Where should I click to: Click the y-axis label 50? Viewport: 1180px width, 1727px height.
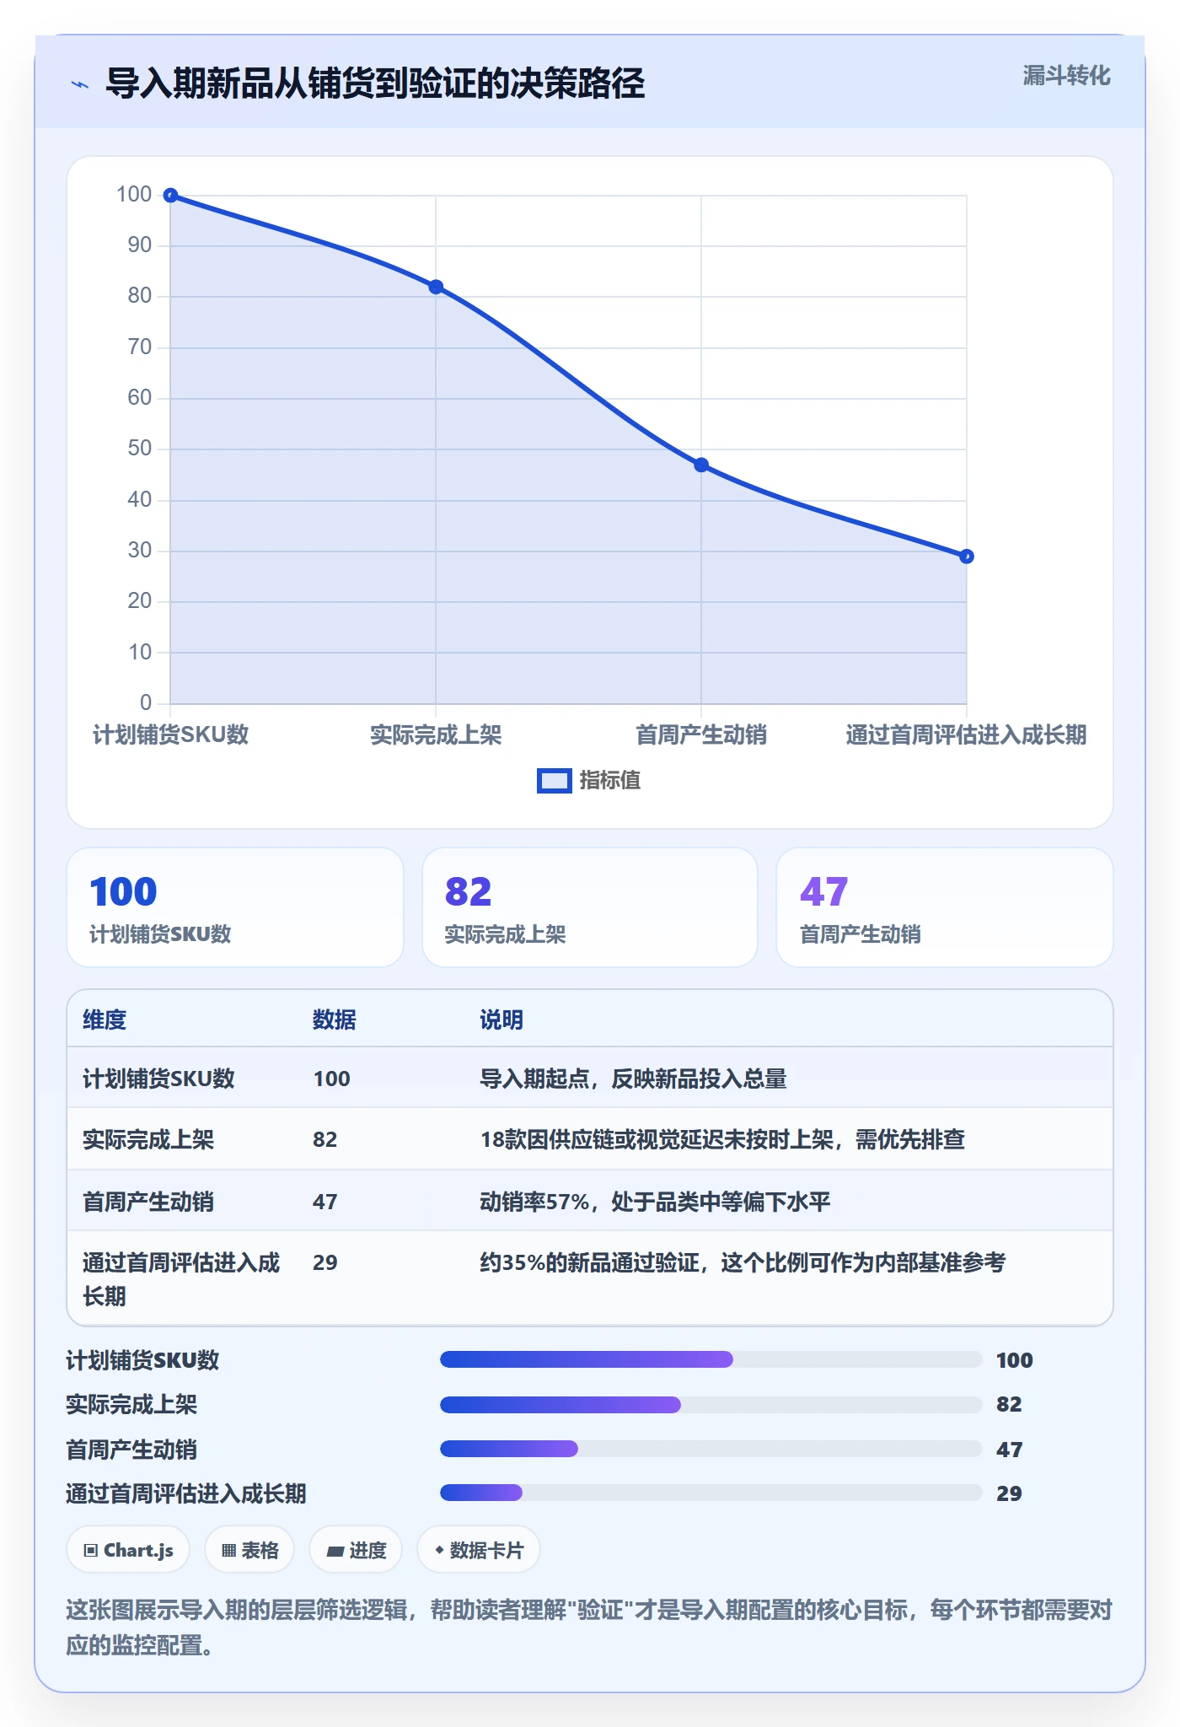[x=140, y=449]
